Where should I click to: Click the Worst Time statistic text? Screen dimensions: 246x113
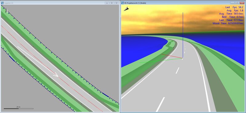(228, 23)
